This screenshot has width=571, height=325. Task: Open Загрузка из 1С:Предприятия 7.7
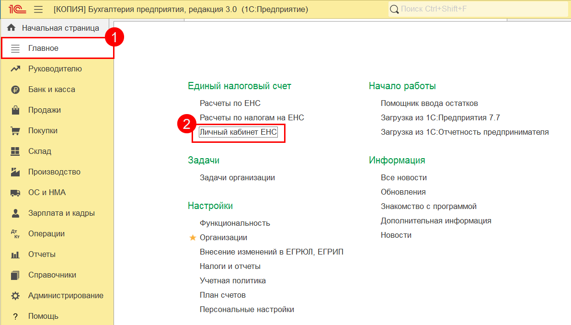coord(440,118)
